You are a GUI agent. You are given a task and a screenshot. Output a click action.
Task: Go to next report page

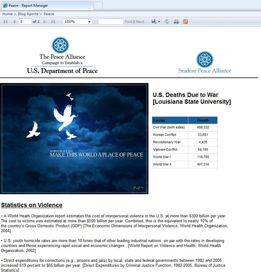[44, 22]
